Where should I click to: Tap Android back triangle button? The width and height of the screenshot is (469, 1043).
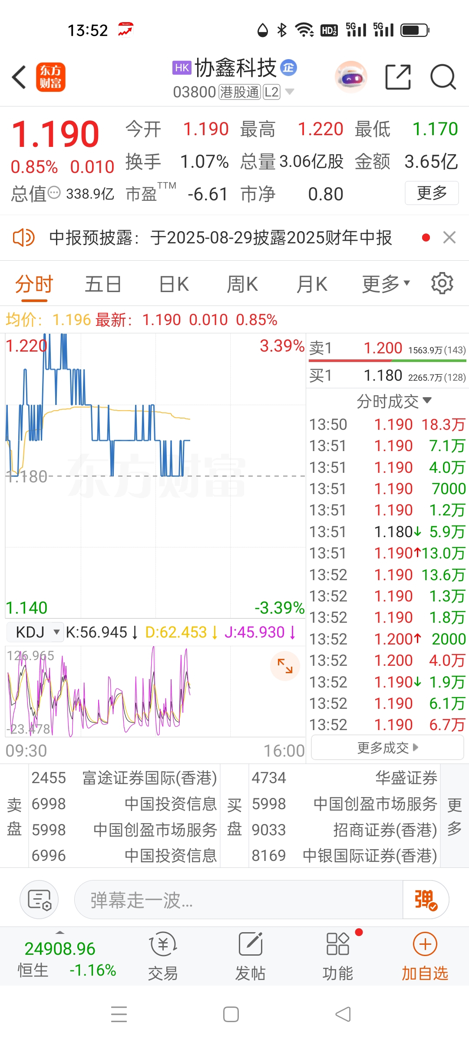(x=343, y=1014)
